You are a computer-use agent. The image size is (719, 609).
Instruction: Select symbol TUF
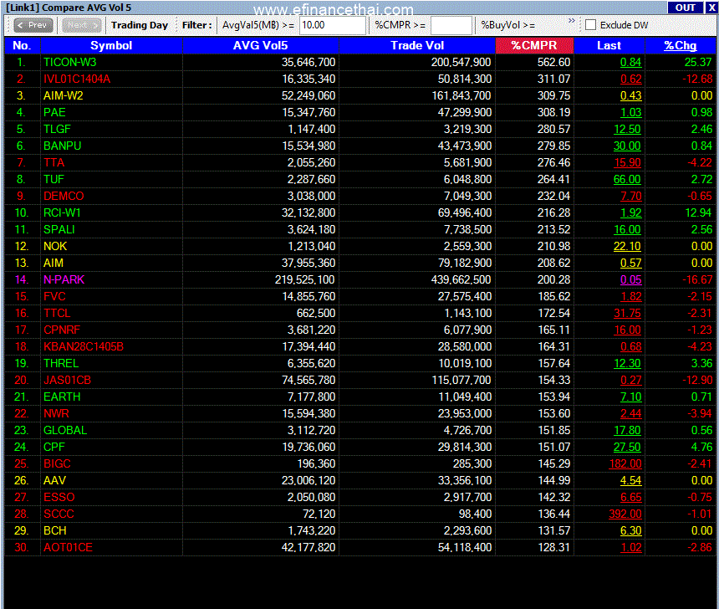(54, 180)
